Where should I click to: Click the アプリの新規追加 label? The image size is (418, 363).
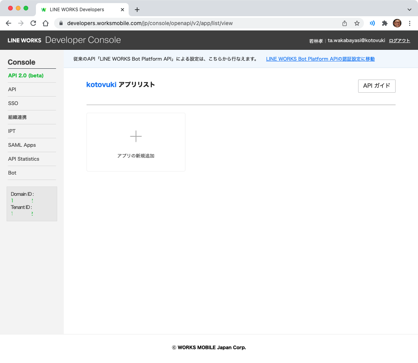click(x=136, y=156)
